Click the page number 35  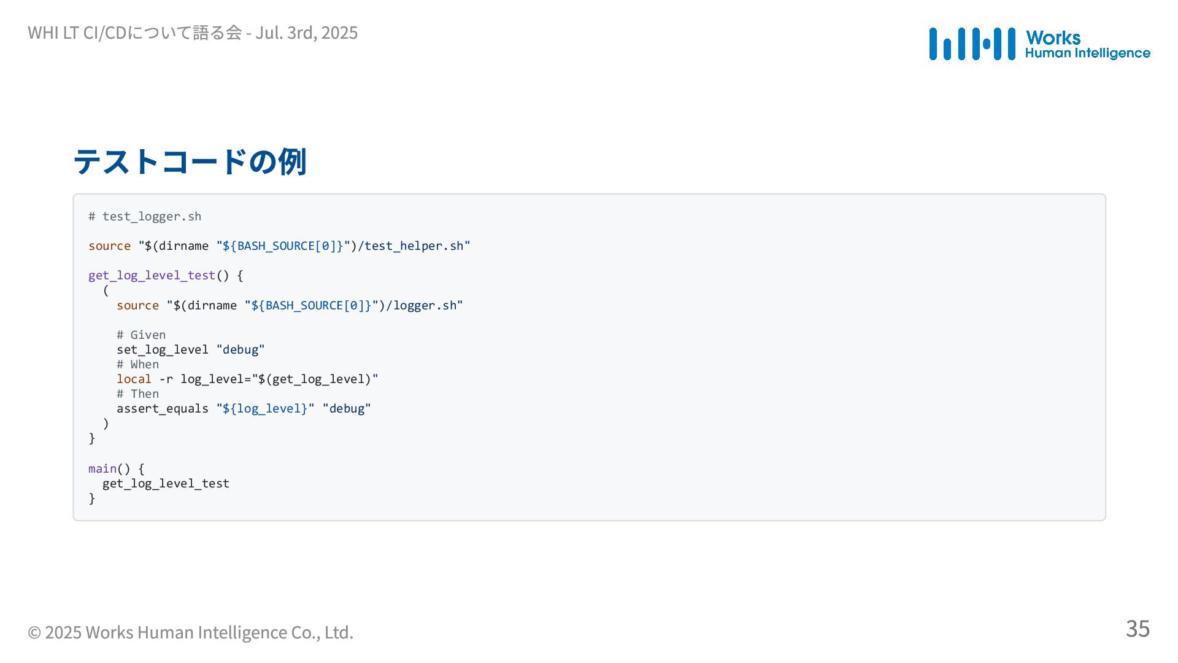tap(1138, 629)
